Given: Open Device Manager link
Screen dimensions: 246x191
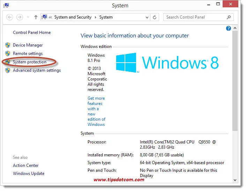Looking at the screenshot, I should point(28,45).
